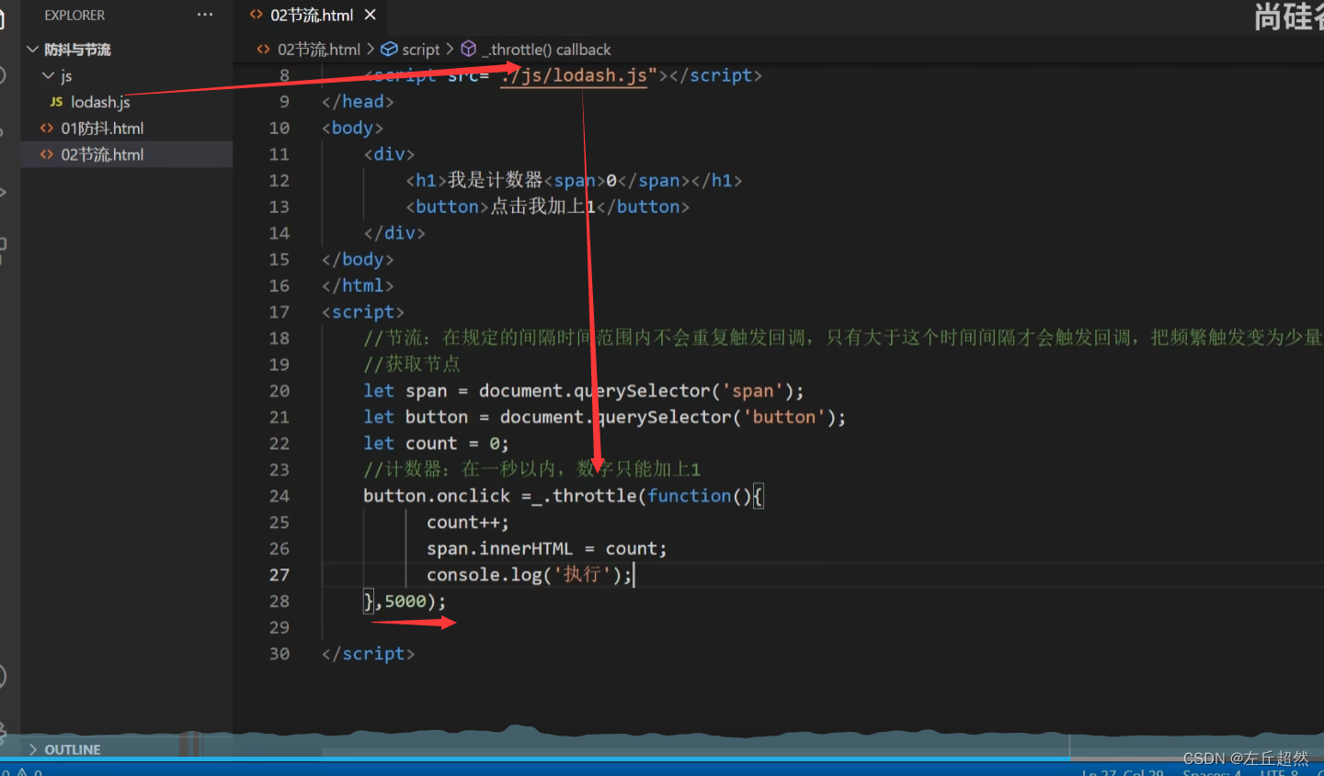Click the 'span.innerHTML = count;' statement
This screenshot has height=776, width=1324.
pyautogui.click(x=546, y=548)
